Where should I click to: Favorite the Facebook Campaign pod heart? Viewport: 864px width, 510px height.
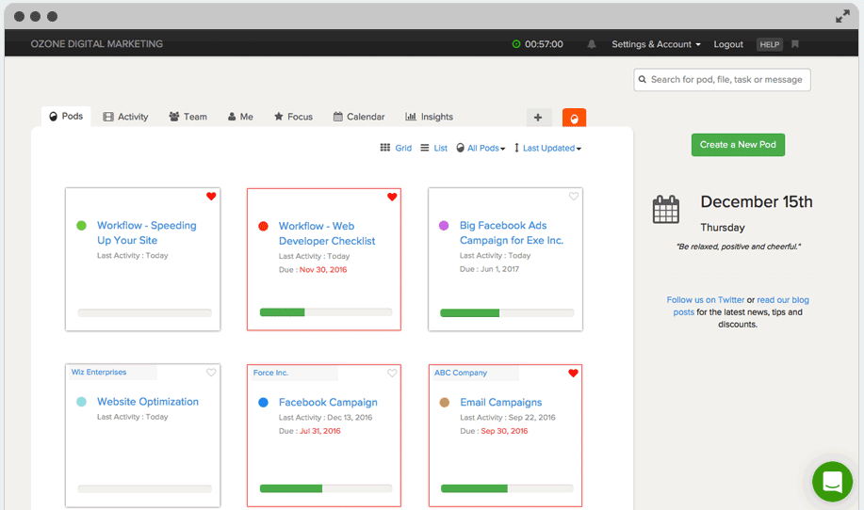(392, 373)
